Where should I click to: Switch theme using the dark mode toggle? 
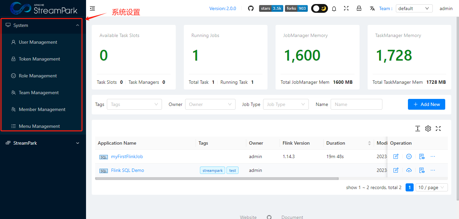point(319,8)
